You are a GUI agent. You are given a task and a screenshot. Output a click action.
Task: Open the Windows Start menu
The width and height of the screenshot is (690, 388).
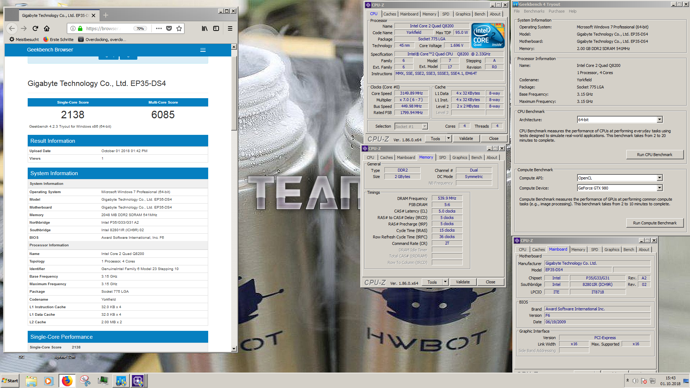coord(10,381)
